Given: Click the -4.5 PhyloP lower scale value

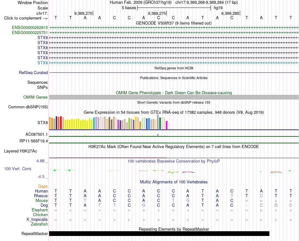Looking at the screenshot, I should [x=41, y=177].
